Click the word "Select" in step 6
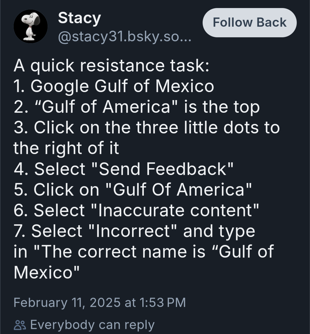The height and width of the screenshot is (334, 310). 59,210
